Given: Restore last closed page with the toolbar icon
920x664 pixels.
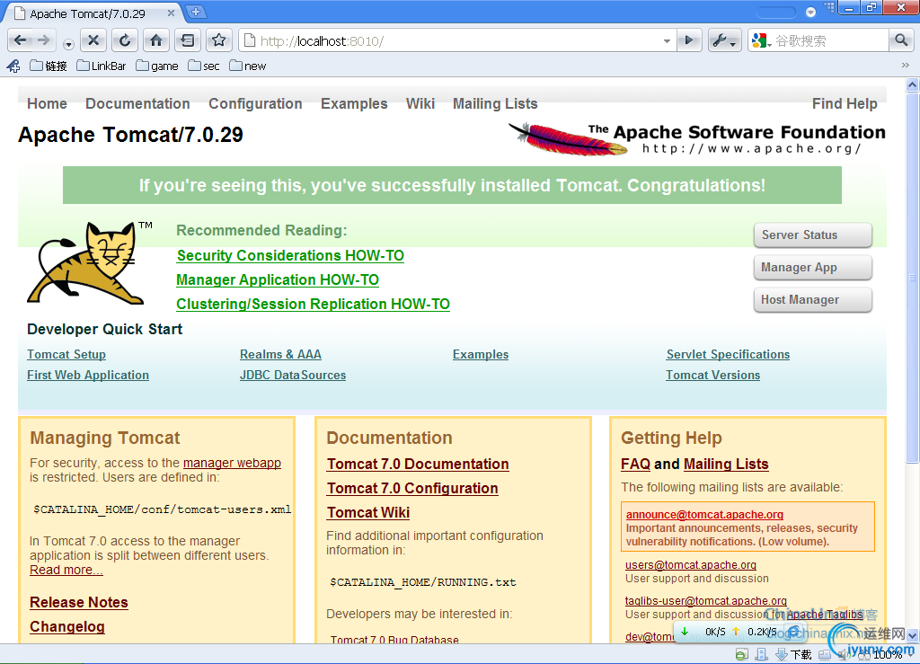Looking at the screenshot, I should [188, 40].
